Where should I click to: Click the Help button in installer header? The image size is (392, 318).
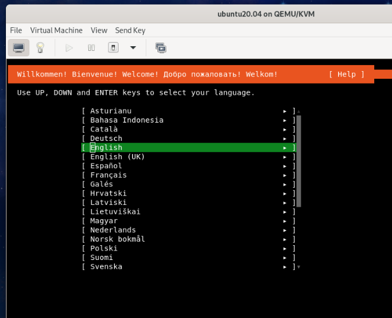[x=346, y=74]
